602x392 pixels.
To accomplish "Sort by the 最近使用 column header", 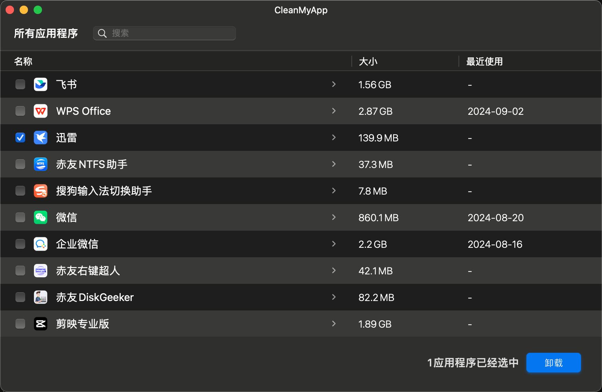I will click(484, 62).
